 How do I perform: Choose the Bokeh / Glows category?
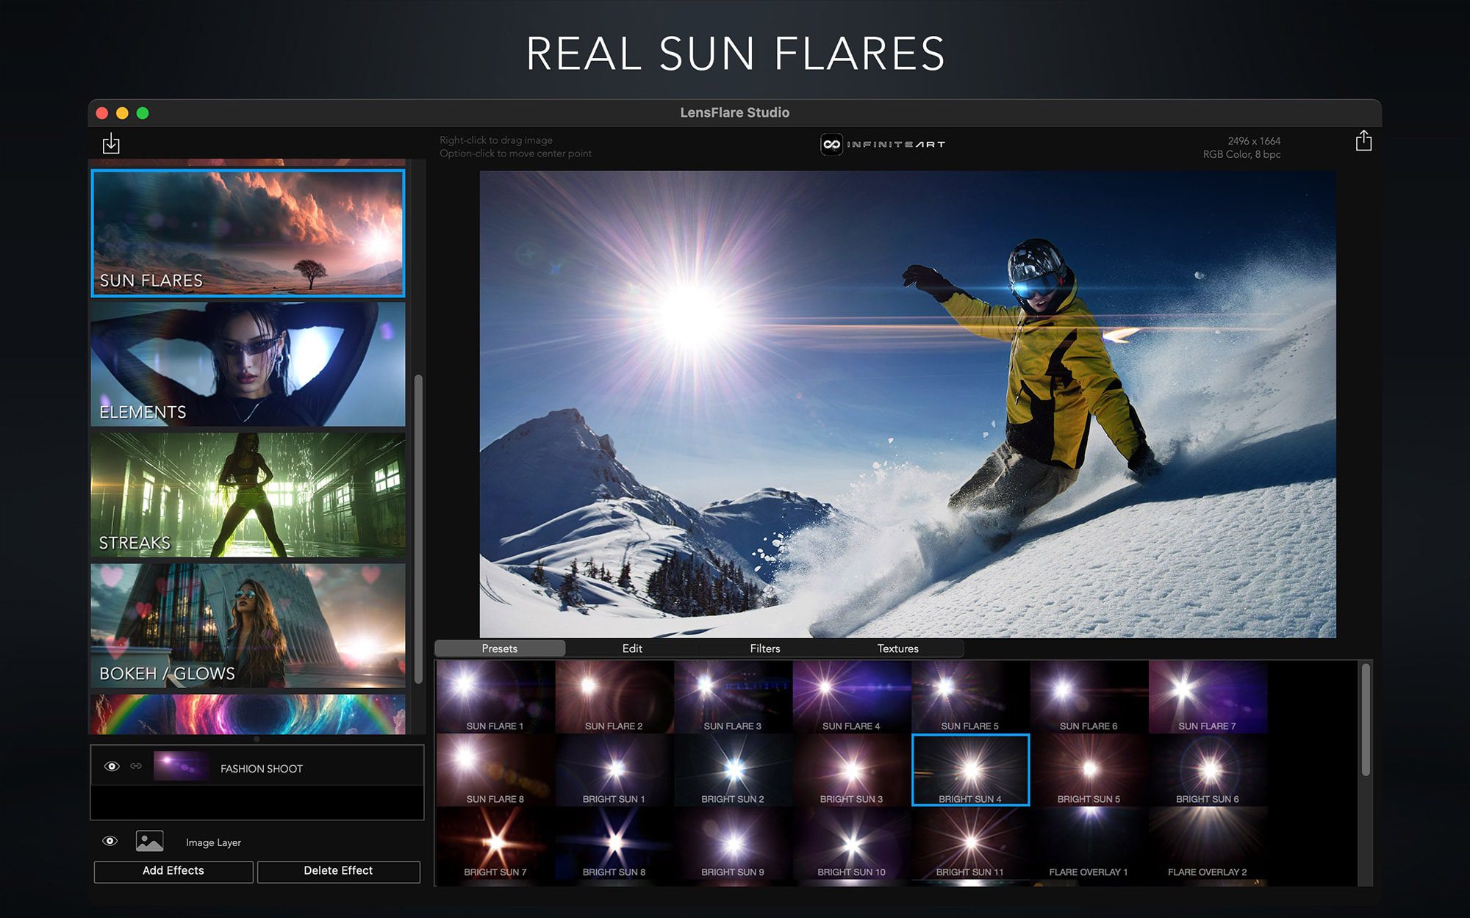click(x=248, y=625)
